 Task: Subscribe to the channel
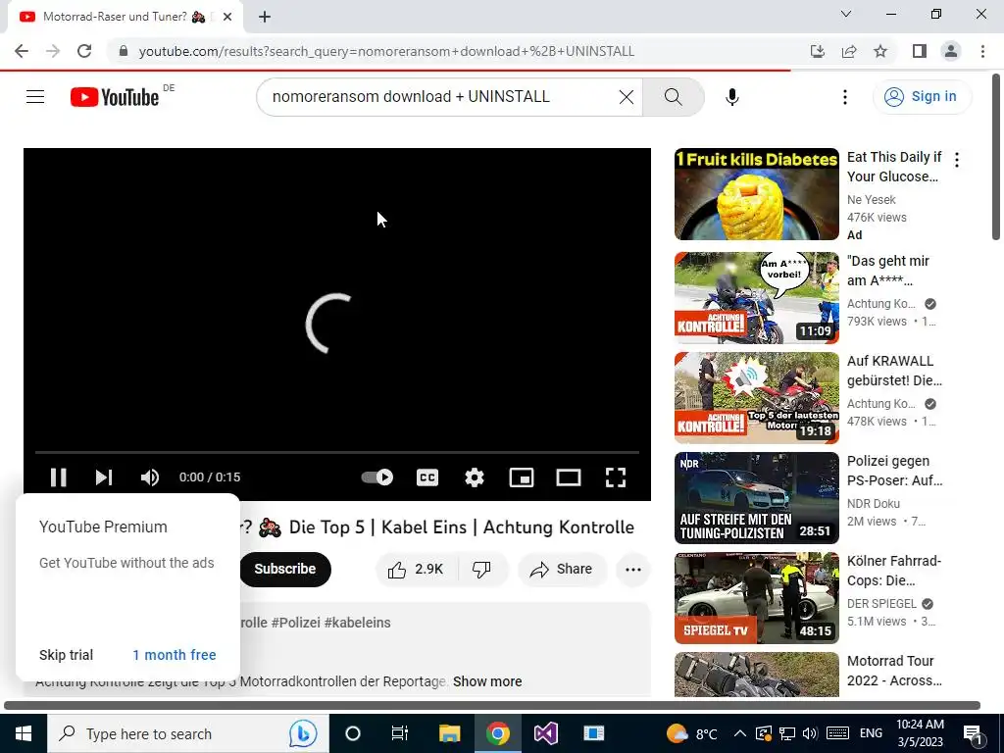[x=285, y=569]
